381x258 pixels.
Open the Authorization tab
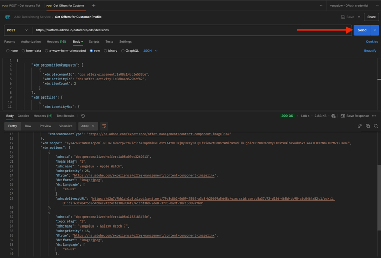coord(31,42)
